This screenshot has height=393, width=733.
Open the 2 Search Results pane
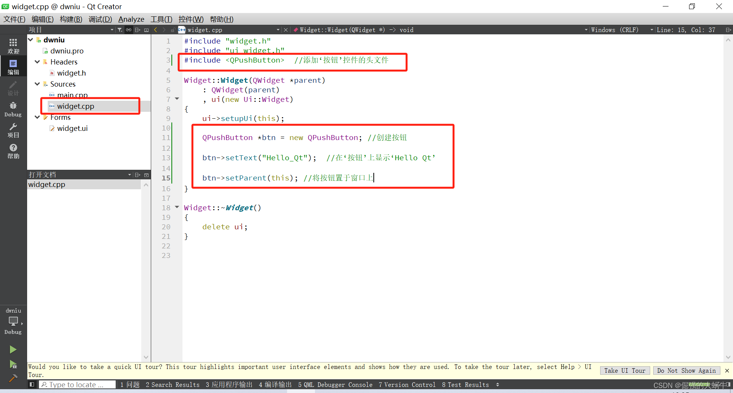pos(173,385)
